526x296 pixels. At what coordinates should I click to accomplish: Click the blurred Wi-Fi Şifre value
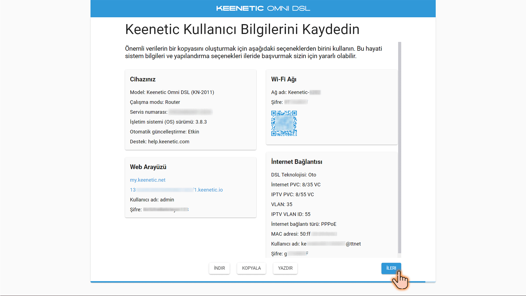pos(296,102)
